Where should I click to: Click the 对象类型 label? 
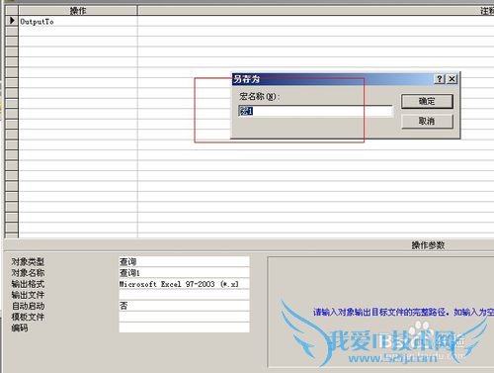pyautogui.click(x=28, y=262)
